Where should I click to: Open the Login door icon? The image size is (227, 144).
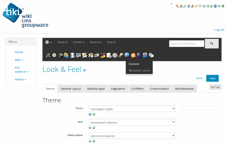tap(60, 55)
